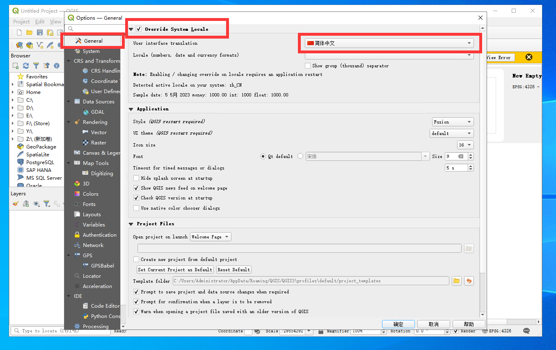Select SAP HANA in the Browser tree

coord(39,170)
